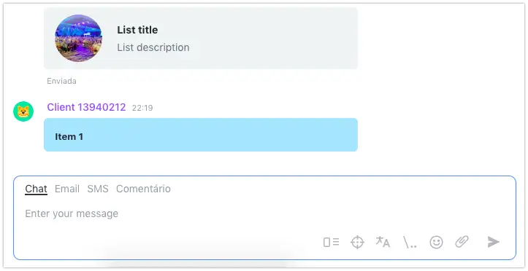
Task: Switch to the Comentário tab
Action: point(143,189)
